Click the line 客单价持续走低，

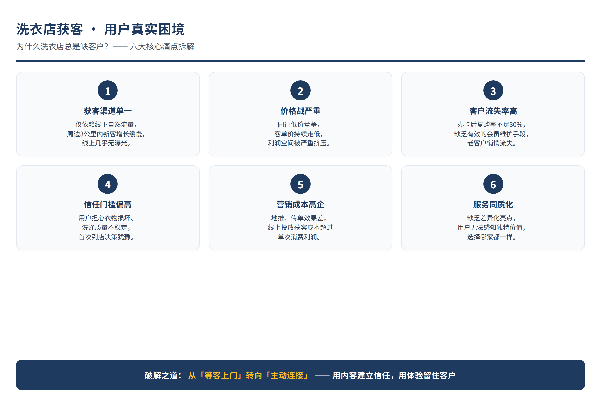[299, 134]
